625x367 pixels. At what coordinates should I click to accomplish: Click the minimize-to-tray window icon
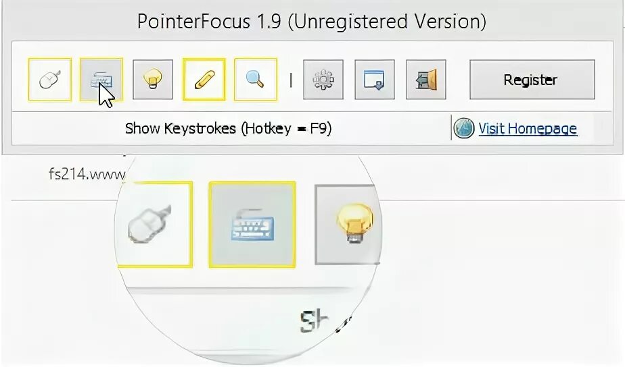(x=375, y=80)
